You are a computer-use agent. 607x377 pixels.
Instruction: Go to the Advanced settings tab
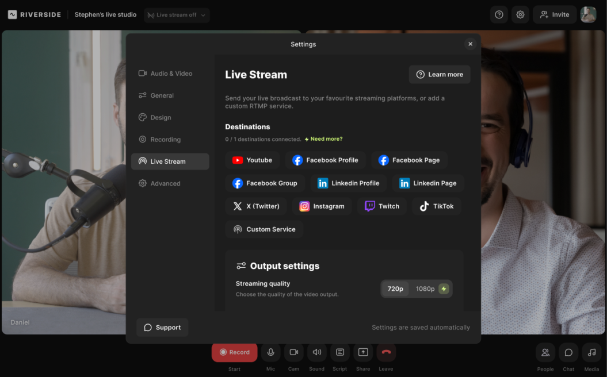coord(165,183)
